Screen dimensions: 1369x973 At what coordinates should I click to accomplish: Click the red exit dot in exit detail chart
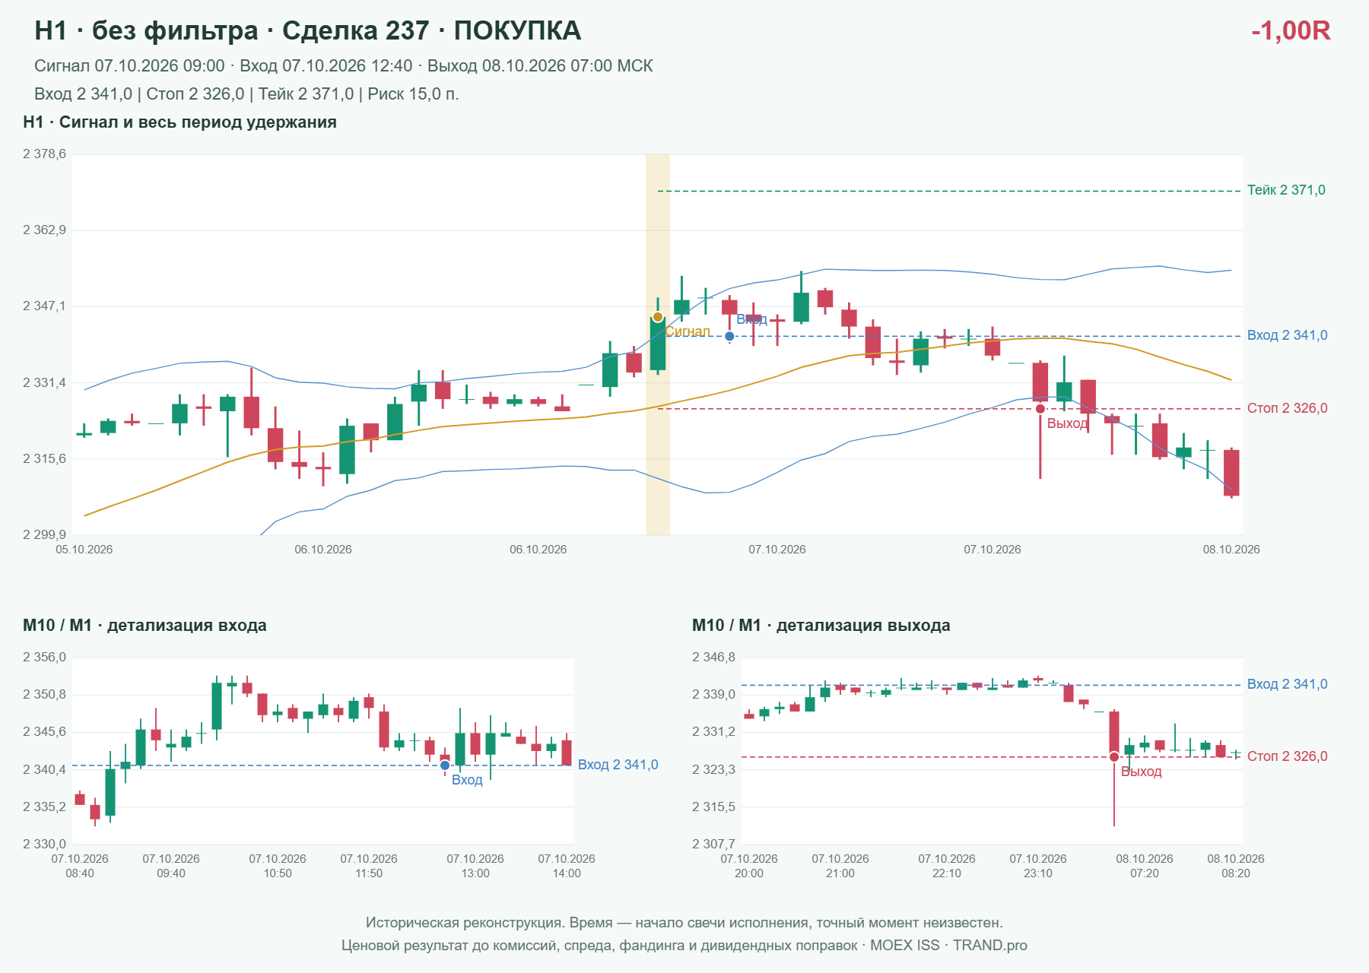(x=1114, y=756)
